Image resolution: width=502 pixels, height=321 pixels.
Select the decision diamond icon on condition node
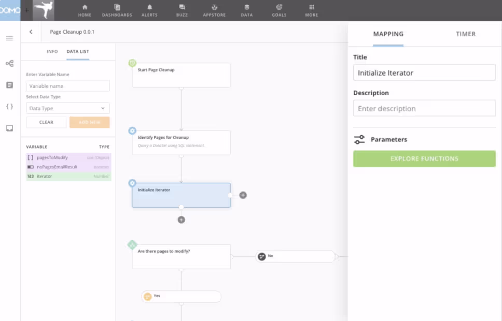pos(132,244)
